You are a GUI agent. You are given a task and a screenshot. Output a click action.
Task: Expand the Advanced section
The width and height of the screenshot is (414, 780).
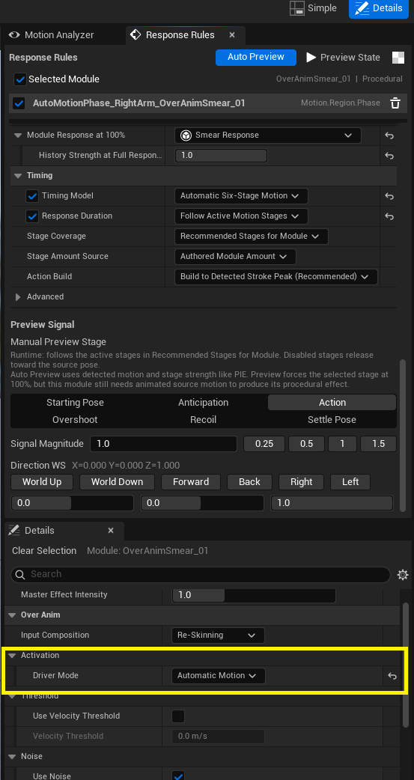[x=19, y=297]
